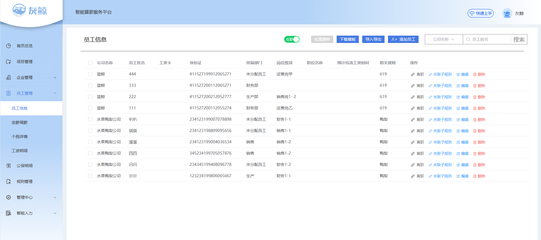Screen dimensions: 541x240
Task: Click the 下载模板 button
Action: (x=348, y=39)
